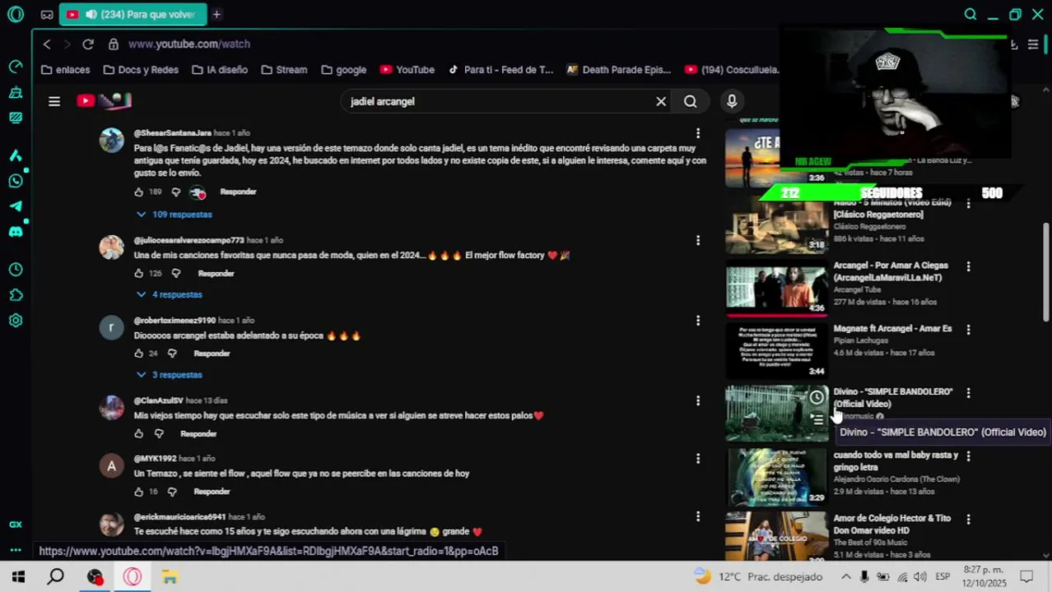Open the google bookmarks folder

pyautogui.click(x=344, y=70)
